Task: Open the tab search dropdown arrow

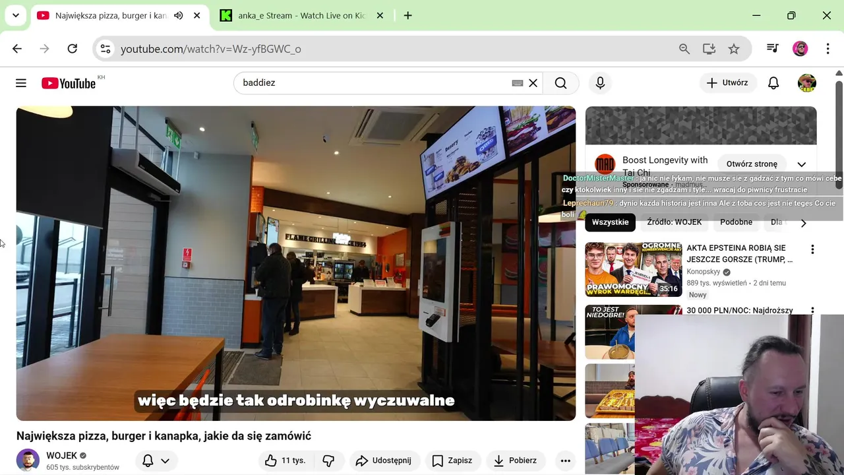Action: click(16, 15)
